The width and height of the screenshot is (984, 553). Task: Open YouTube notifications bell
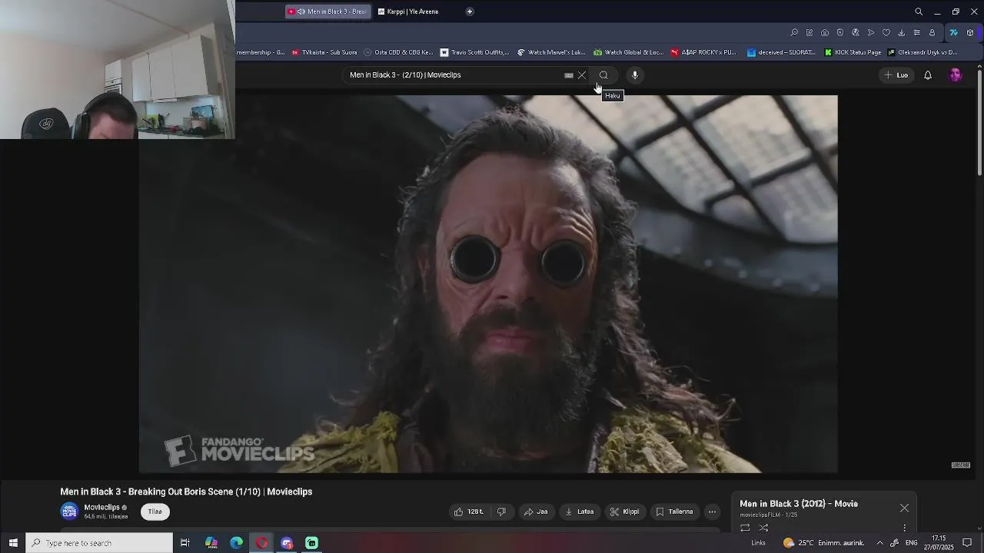click(x=928, y=75)
